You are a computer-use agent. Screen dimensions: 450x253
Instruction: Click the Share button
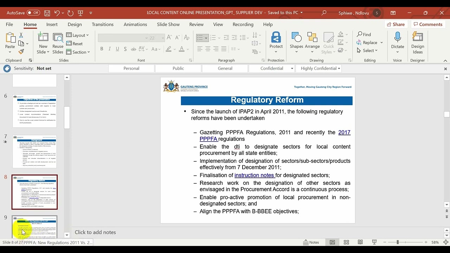(396, 24)
